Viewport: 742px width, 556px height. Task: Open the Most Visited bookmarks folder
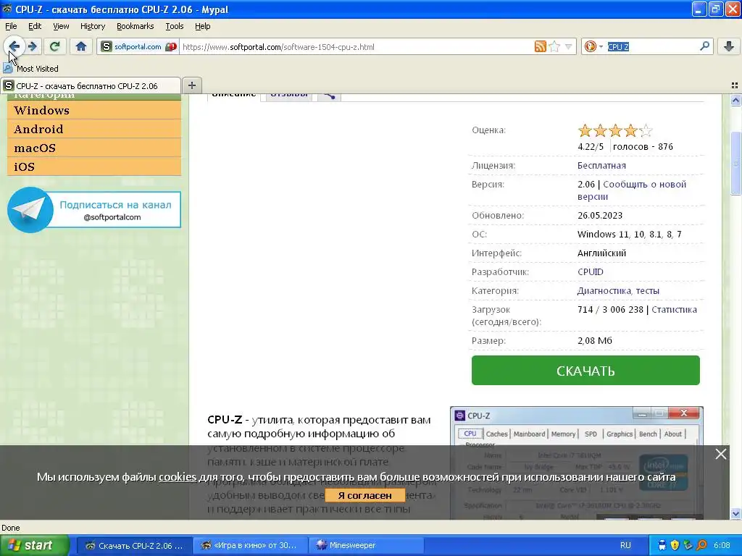point(30,69)
